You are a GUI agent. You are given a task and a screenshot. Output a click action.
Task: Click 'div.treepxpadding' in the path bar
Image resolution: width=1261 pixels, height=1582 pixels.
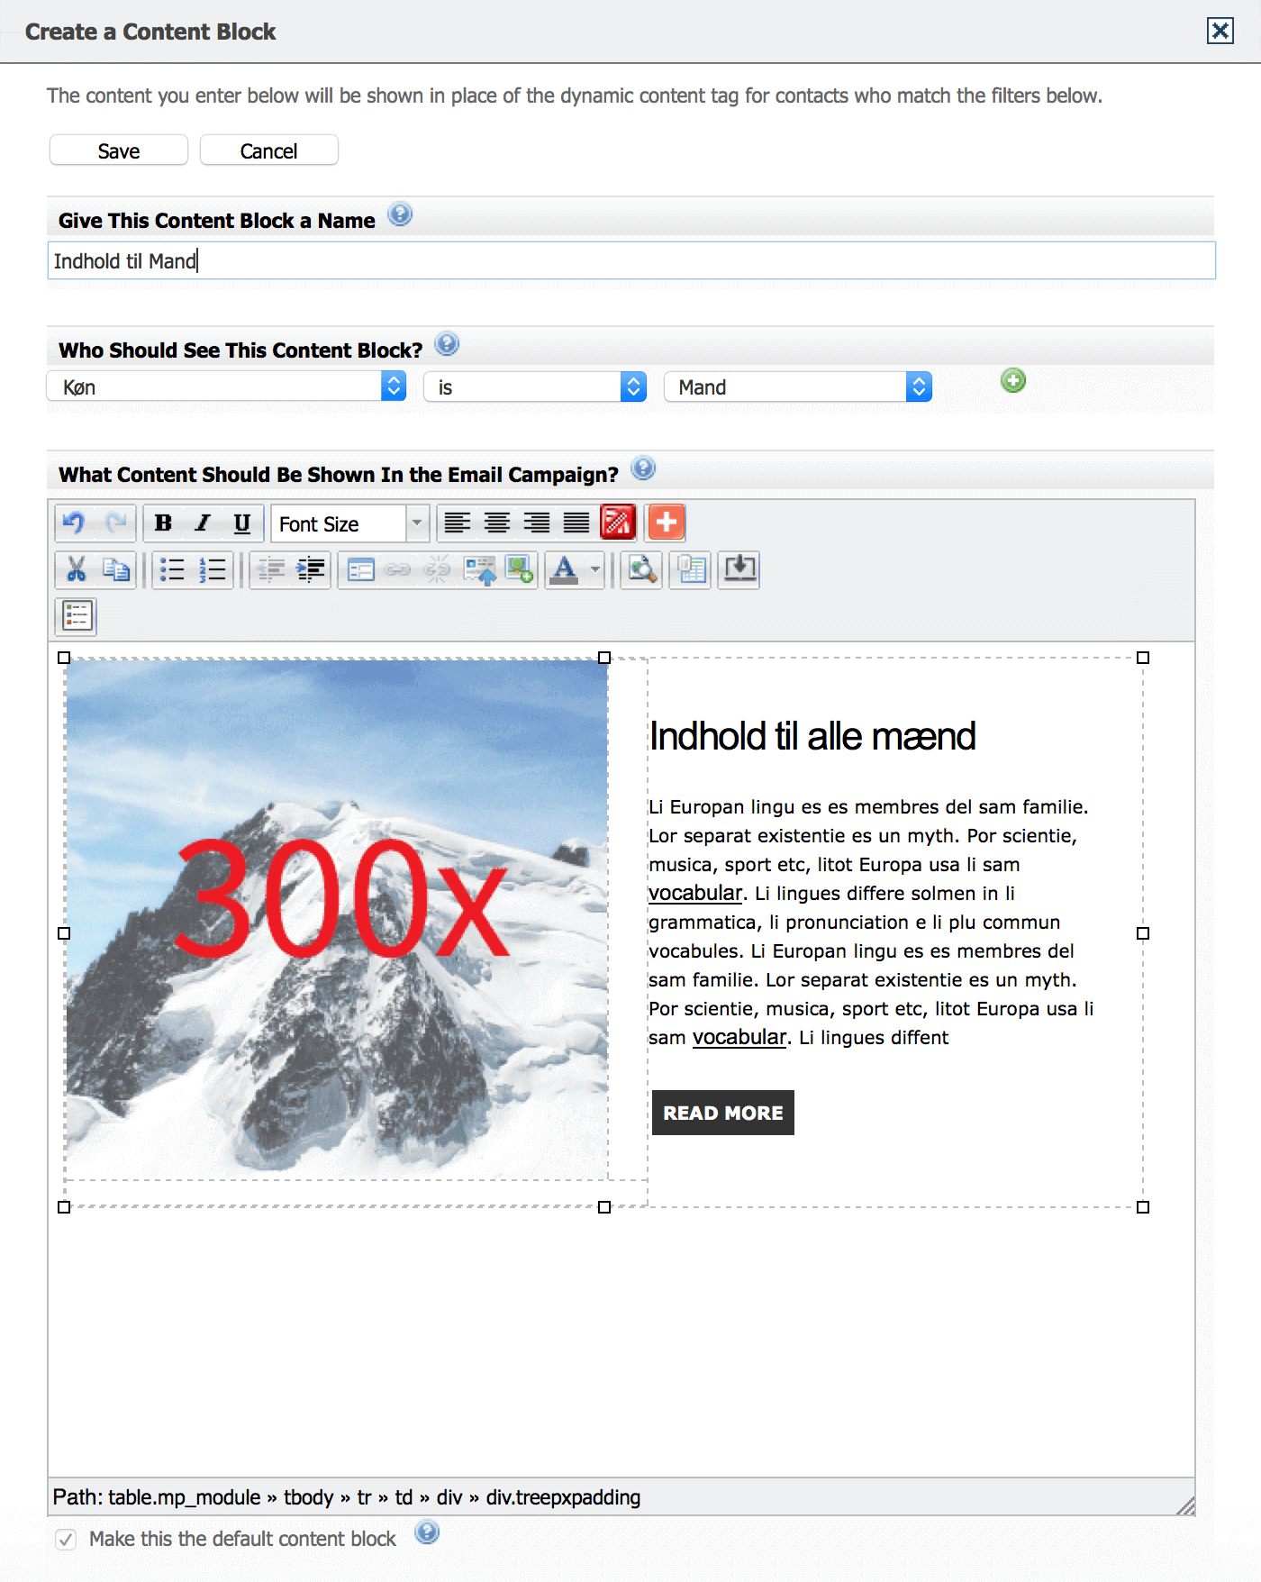point(563,1497)
